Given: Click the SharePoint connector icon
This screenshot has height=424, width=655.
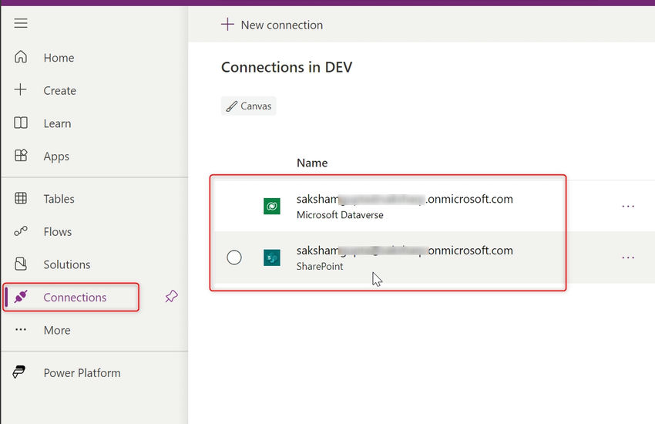Looking at the screenshot, I should click(272, 257).
